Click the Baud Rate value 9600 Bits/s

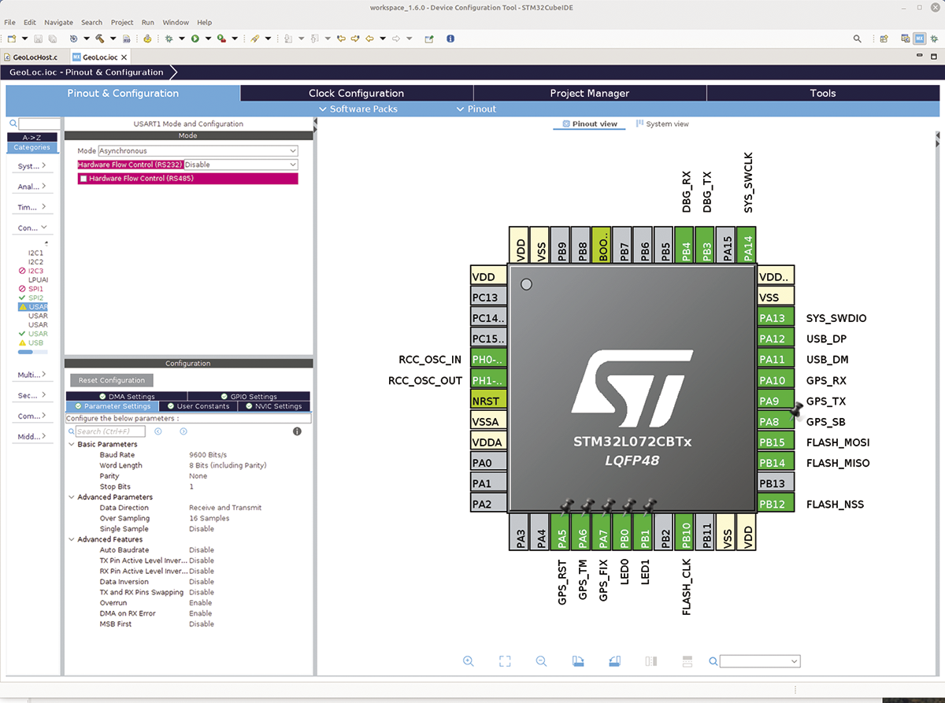pos(208,455)
